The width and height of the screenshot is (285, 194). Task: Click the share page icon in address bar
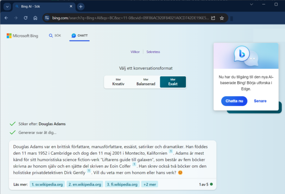pyautogui.click(x=213, y=18)
